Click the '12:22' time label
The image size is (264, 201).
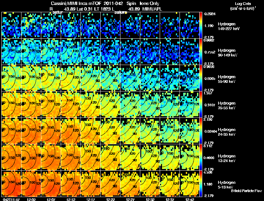[x=111, y=199]
